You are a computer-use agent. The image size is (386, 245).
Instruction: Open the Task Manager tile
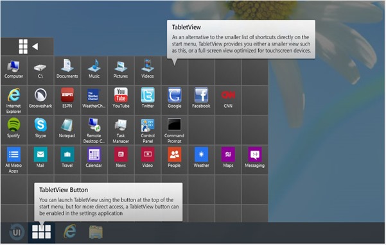pyautogui.click(x=121, y=130)
